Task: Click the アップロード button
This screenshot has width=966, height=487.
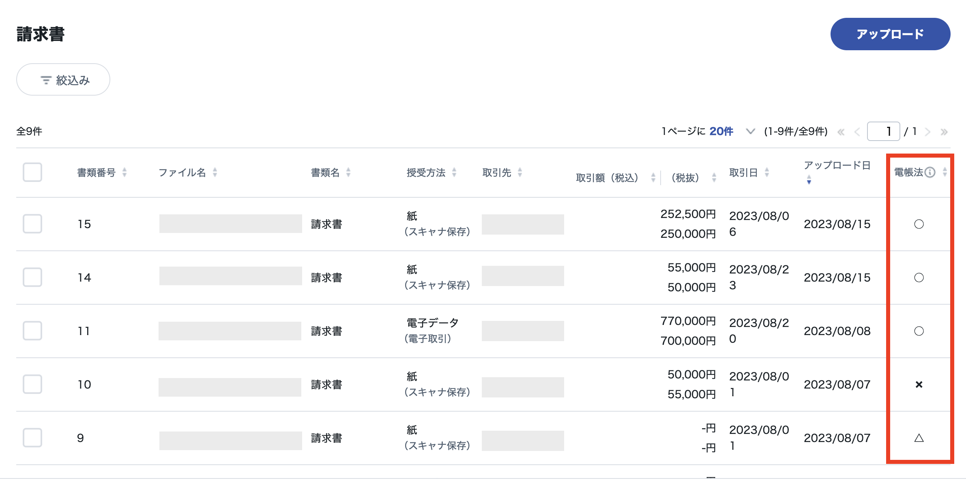Action: pos(890,34)
